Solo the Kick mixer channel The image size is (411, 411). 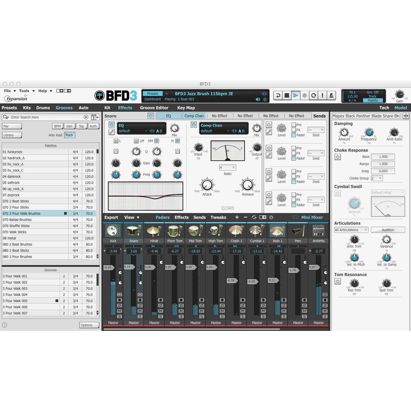[120, 316]
